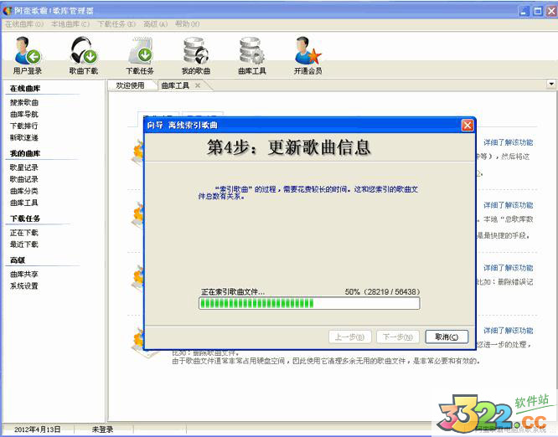Open the 下载任务 toolbar icon
Viewport: 558px width, 437px height.
(140, 55)
